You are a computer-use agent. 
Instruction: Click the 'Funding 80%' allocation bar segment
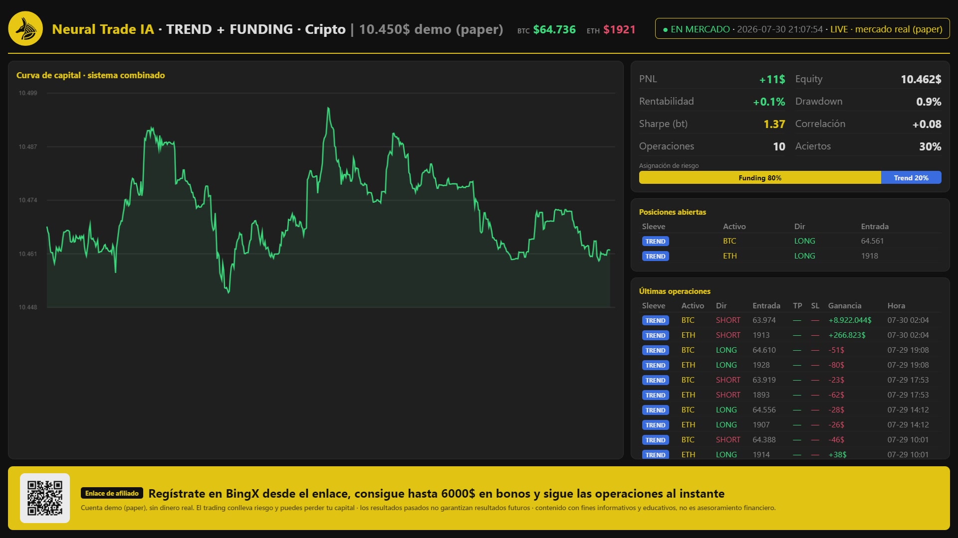(x=760, y=178)
